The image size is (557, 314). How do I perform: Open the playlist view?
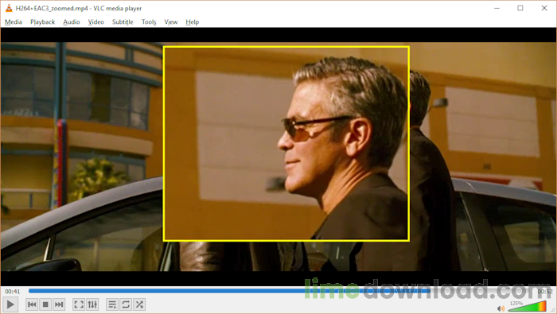(112, 304)
